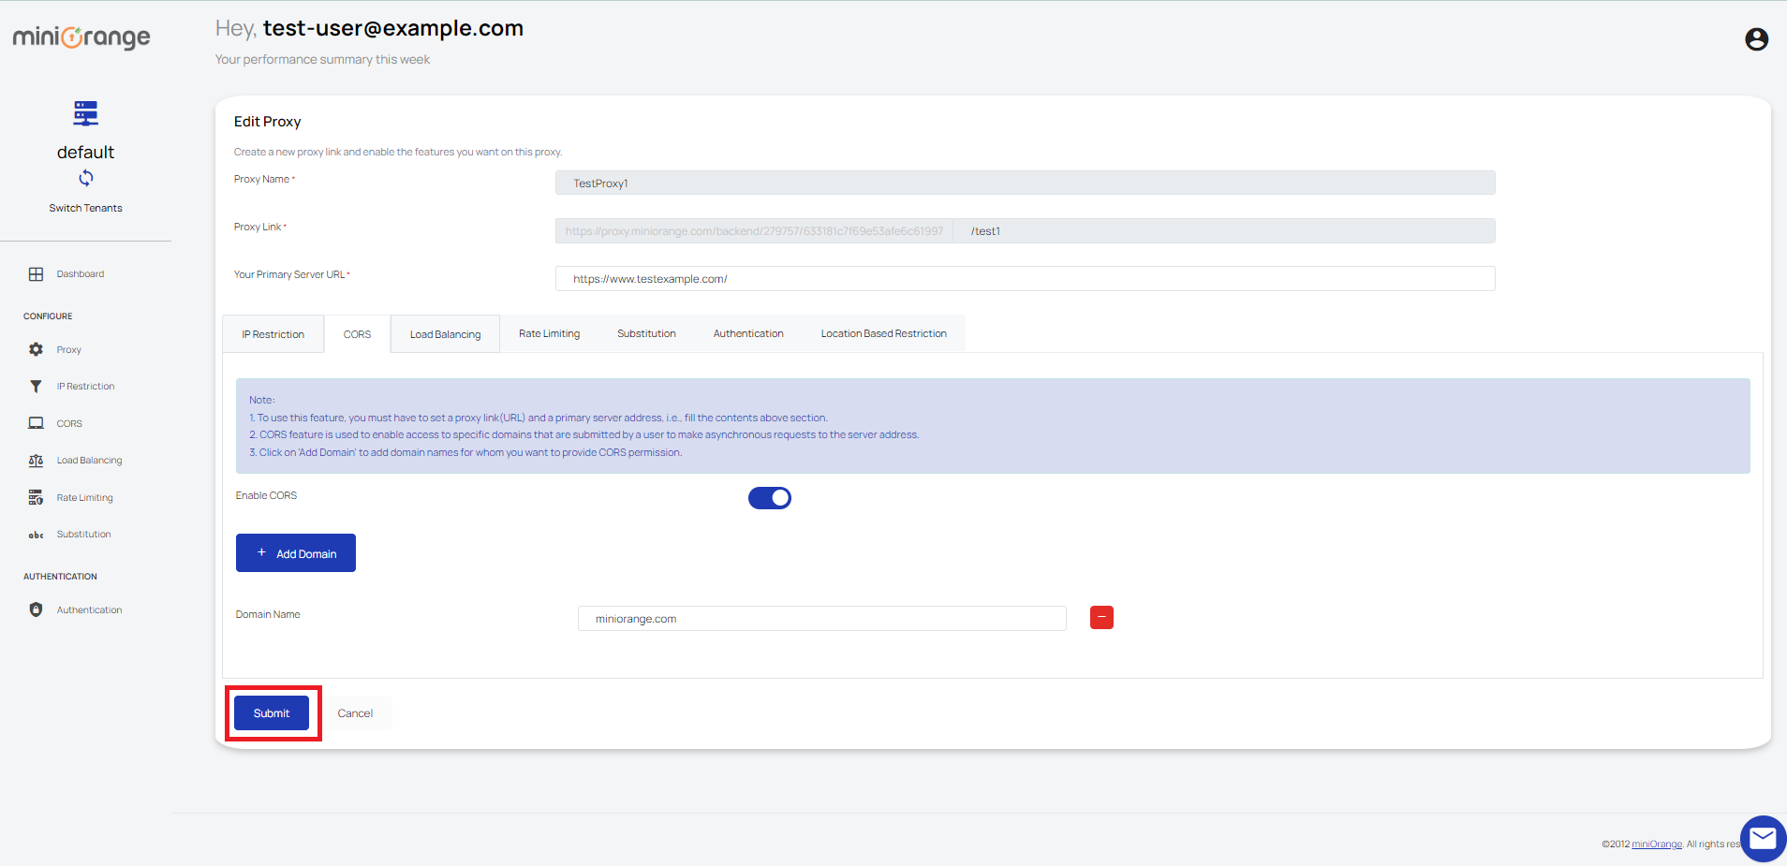
Task: Click the Add Domain button
Action: [296, 553]
